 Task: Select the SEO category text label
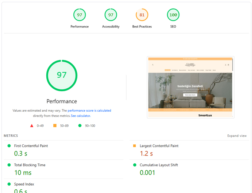[x=173, y=27]
